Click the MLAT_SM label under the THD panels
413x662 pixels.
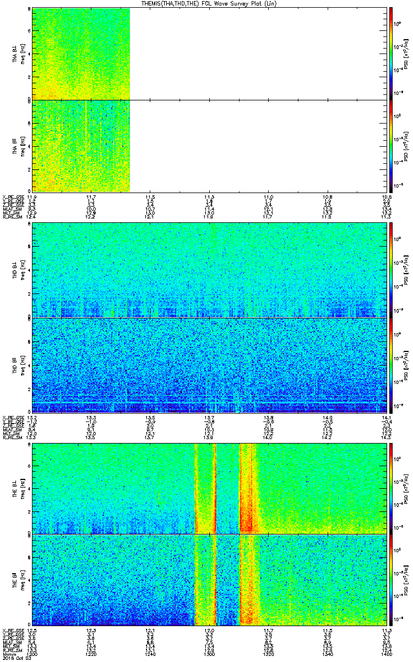(11, 429)
